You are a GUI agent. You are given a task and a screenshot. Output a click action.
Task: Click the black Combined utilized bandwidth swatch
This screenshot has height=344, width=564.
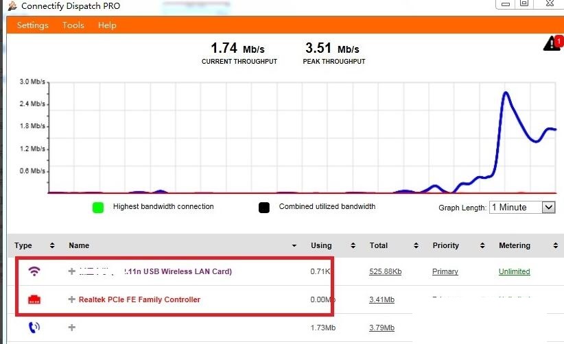click(x=264, y=208)
